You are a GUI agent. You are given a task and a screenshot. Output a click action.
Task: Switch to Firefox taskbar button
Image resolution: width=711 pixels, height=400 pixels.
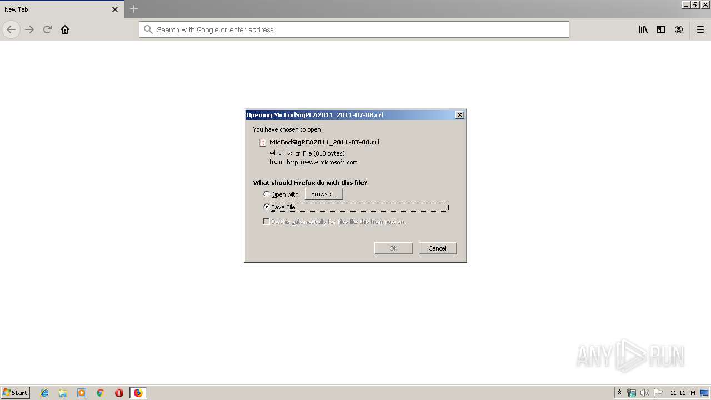coord(138,393)
